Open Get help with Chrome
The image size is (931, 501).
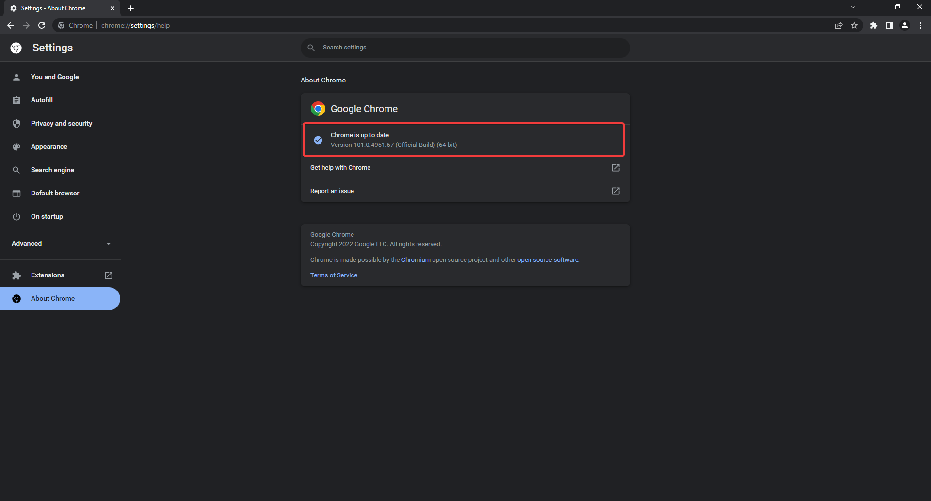point(465,168)
